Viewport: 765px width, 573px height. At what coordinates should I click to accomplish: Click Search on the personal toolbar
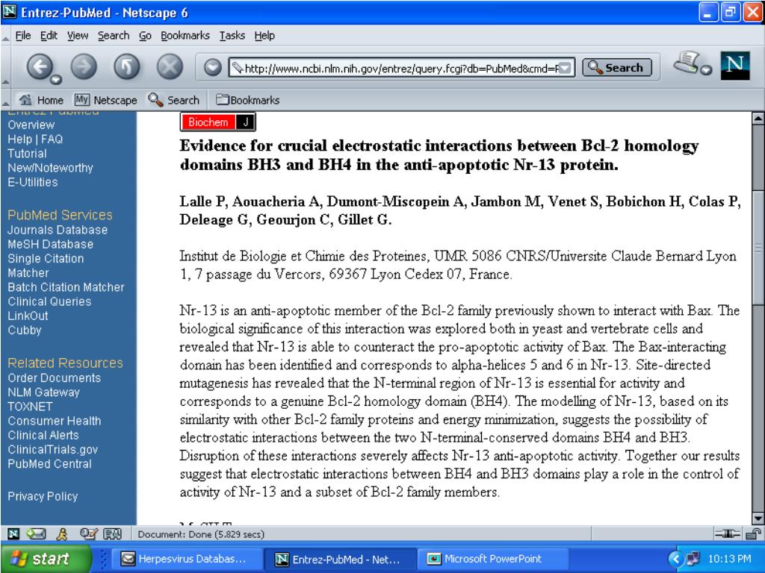click(x=174, y=100)
